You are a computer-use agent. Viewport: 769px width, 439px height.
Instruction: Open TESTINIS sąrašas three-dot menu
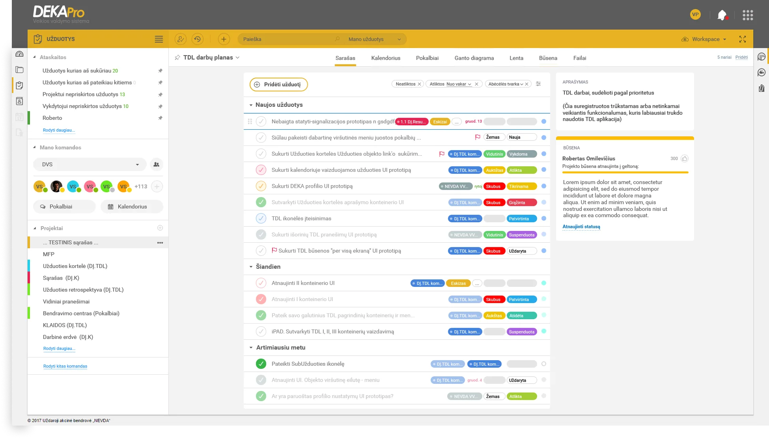click(160, 243)
